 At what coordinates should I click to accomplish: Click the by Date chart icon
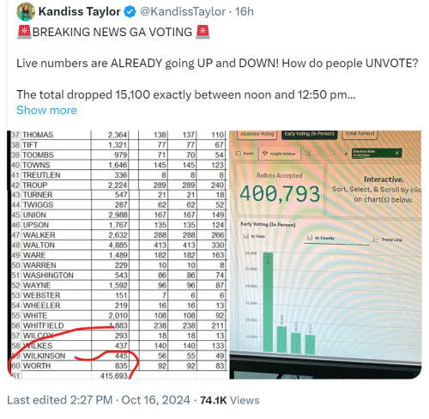coord(246,236)
